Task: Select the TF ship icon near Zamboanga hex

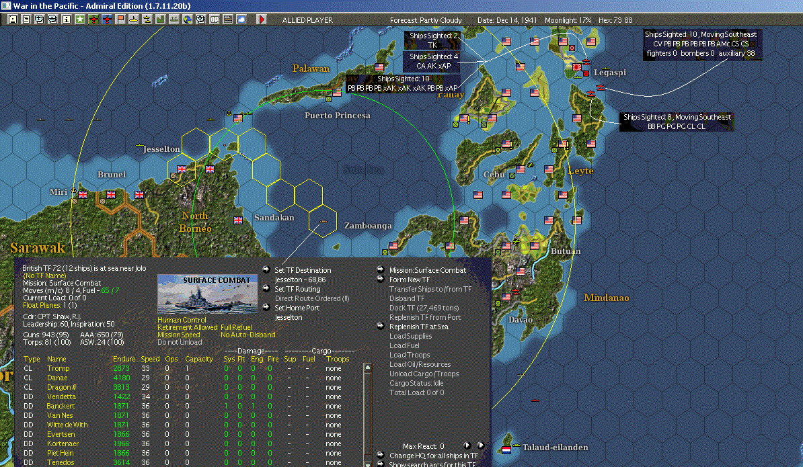Action: (x=323, y=221)
